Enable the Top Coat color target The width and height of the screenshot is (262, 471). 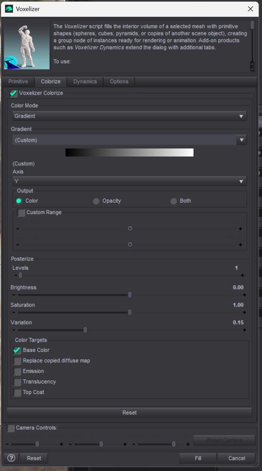(17, 392)
